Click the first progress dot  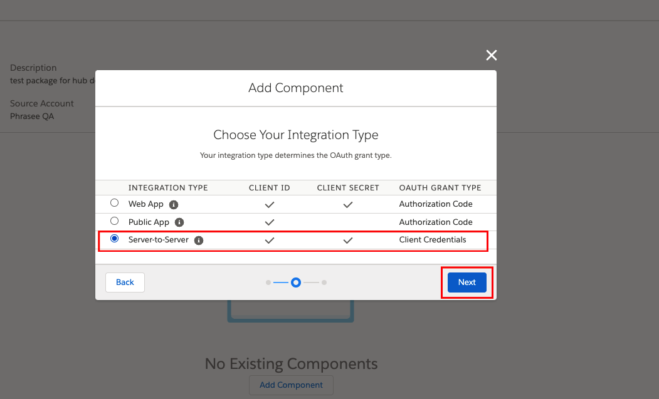(x=267, y=282)
